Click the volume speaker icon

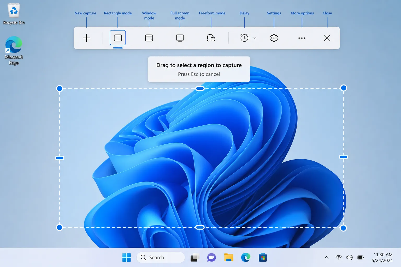349,258
